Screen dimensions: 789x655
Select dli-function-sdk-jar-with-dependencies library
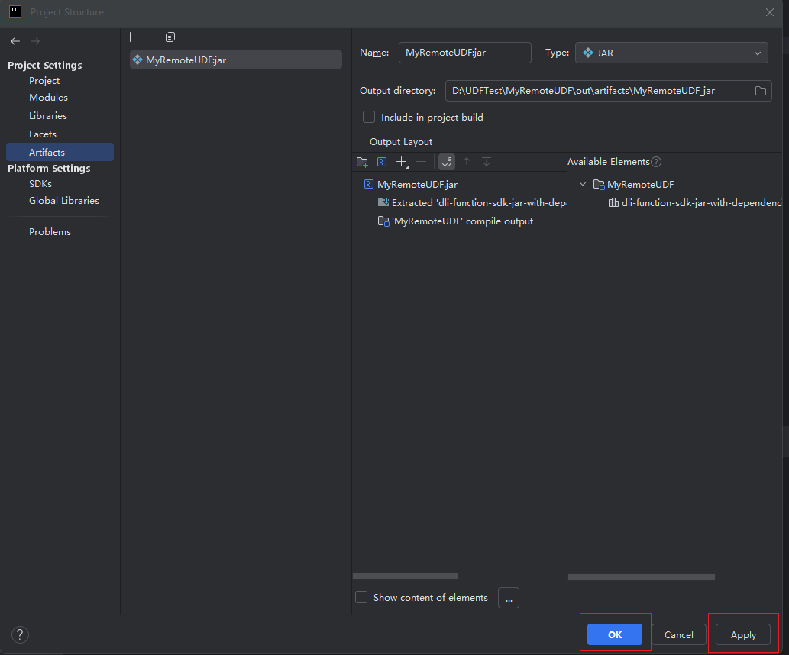[695, 203]
